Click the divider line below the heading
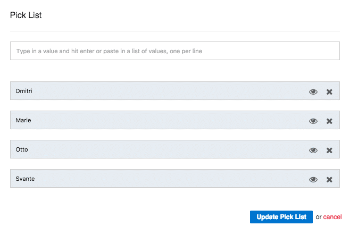Screen dimensions: 350x234 pos(175,31)
